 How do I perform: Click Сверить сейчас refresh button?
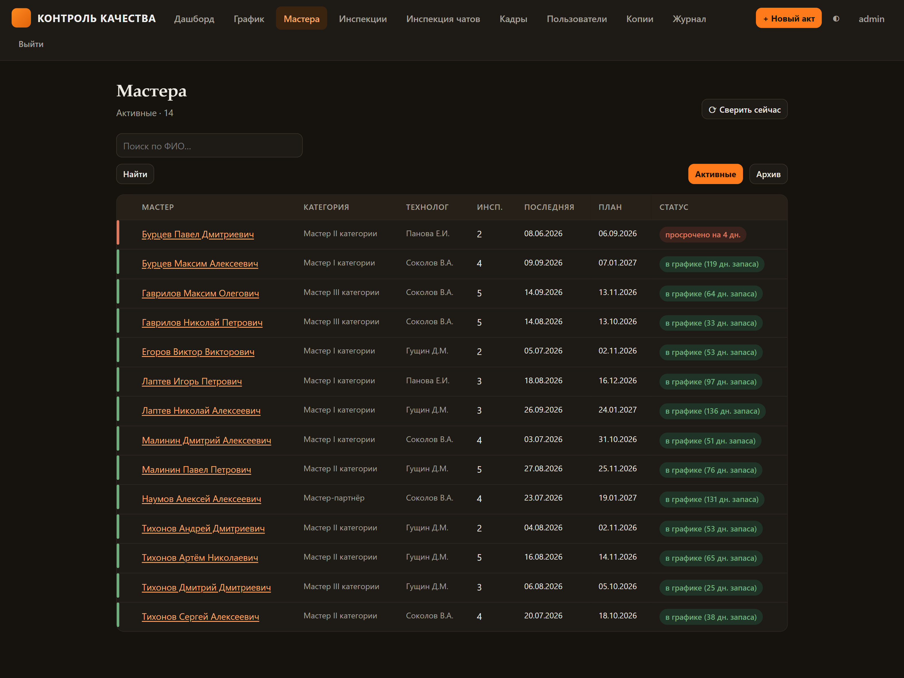[x=744, y=110]
